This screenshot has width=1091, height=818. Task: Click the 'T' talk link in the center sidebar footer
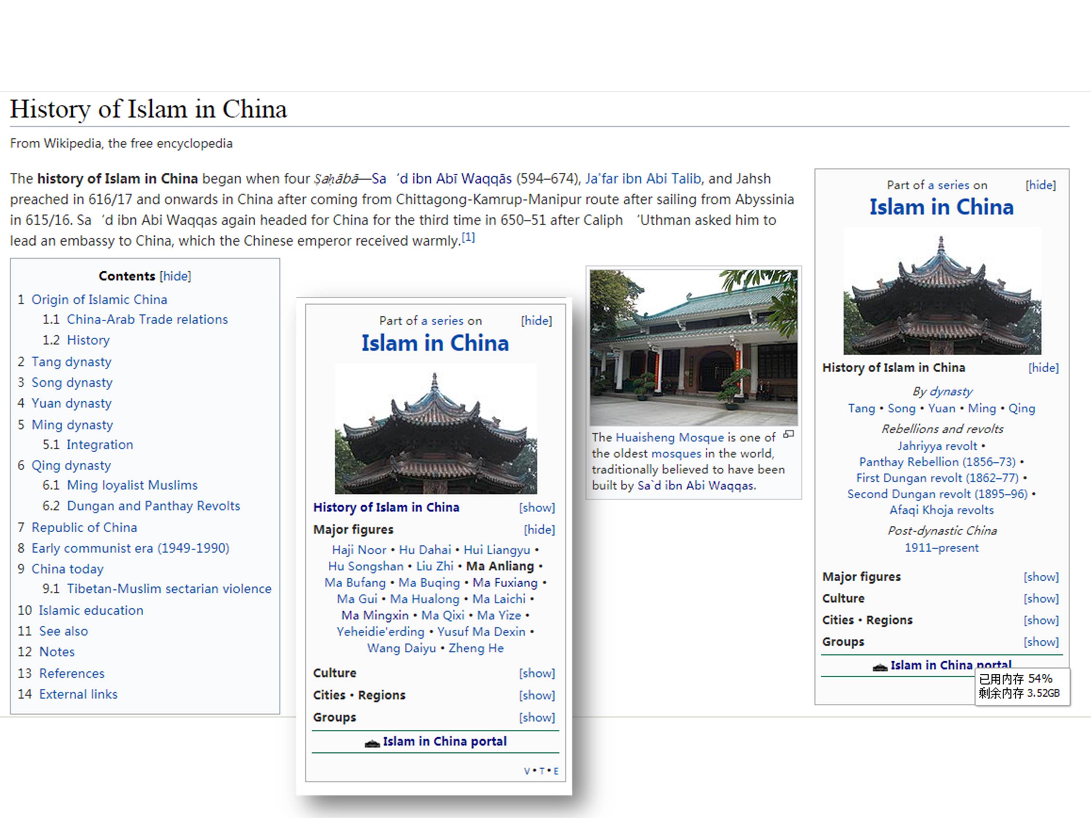click(x=541, y=771)
